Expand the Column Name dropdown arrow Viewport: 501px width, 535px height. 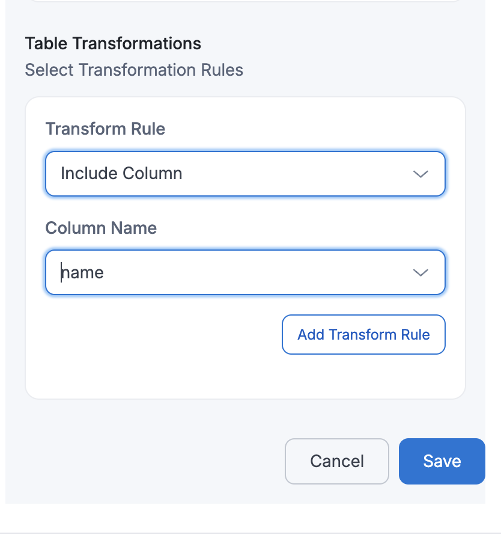click(x=421, y=273)
